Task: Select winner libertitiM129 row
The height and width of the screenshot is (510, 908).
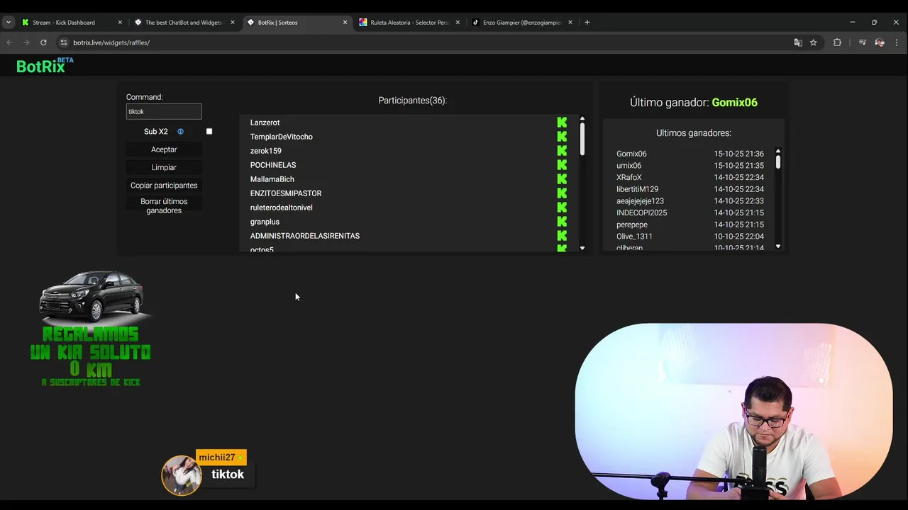Action: coord(690,189)
